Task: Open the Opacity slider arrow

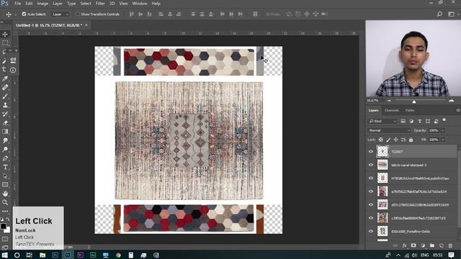Action: point(443,130)
